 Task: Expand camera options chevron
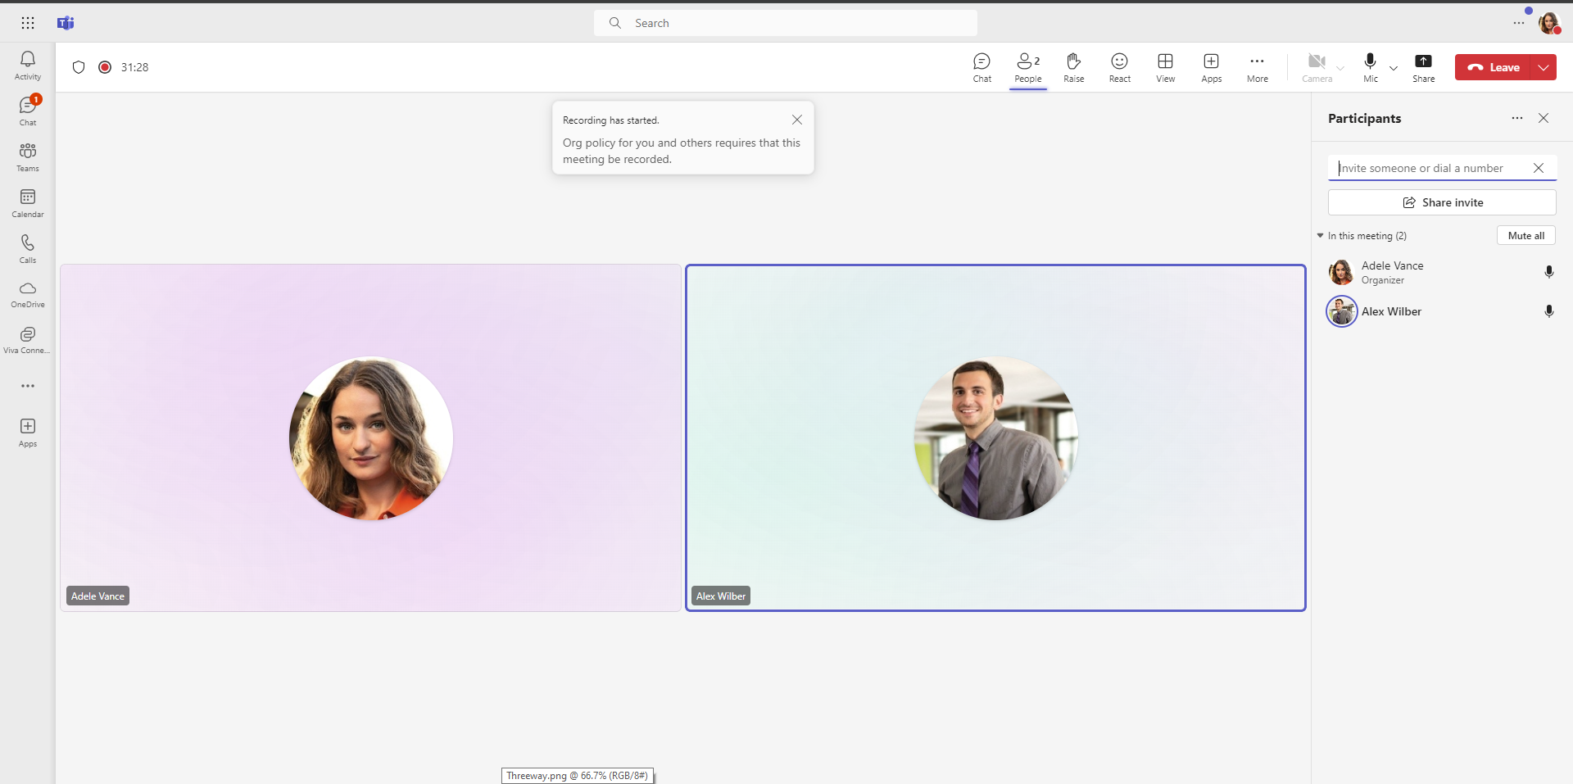(x=1340, y=68)
